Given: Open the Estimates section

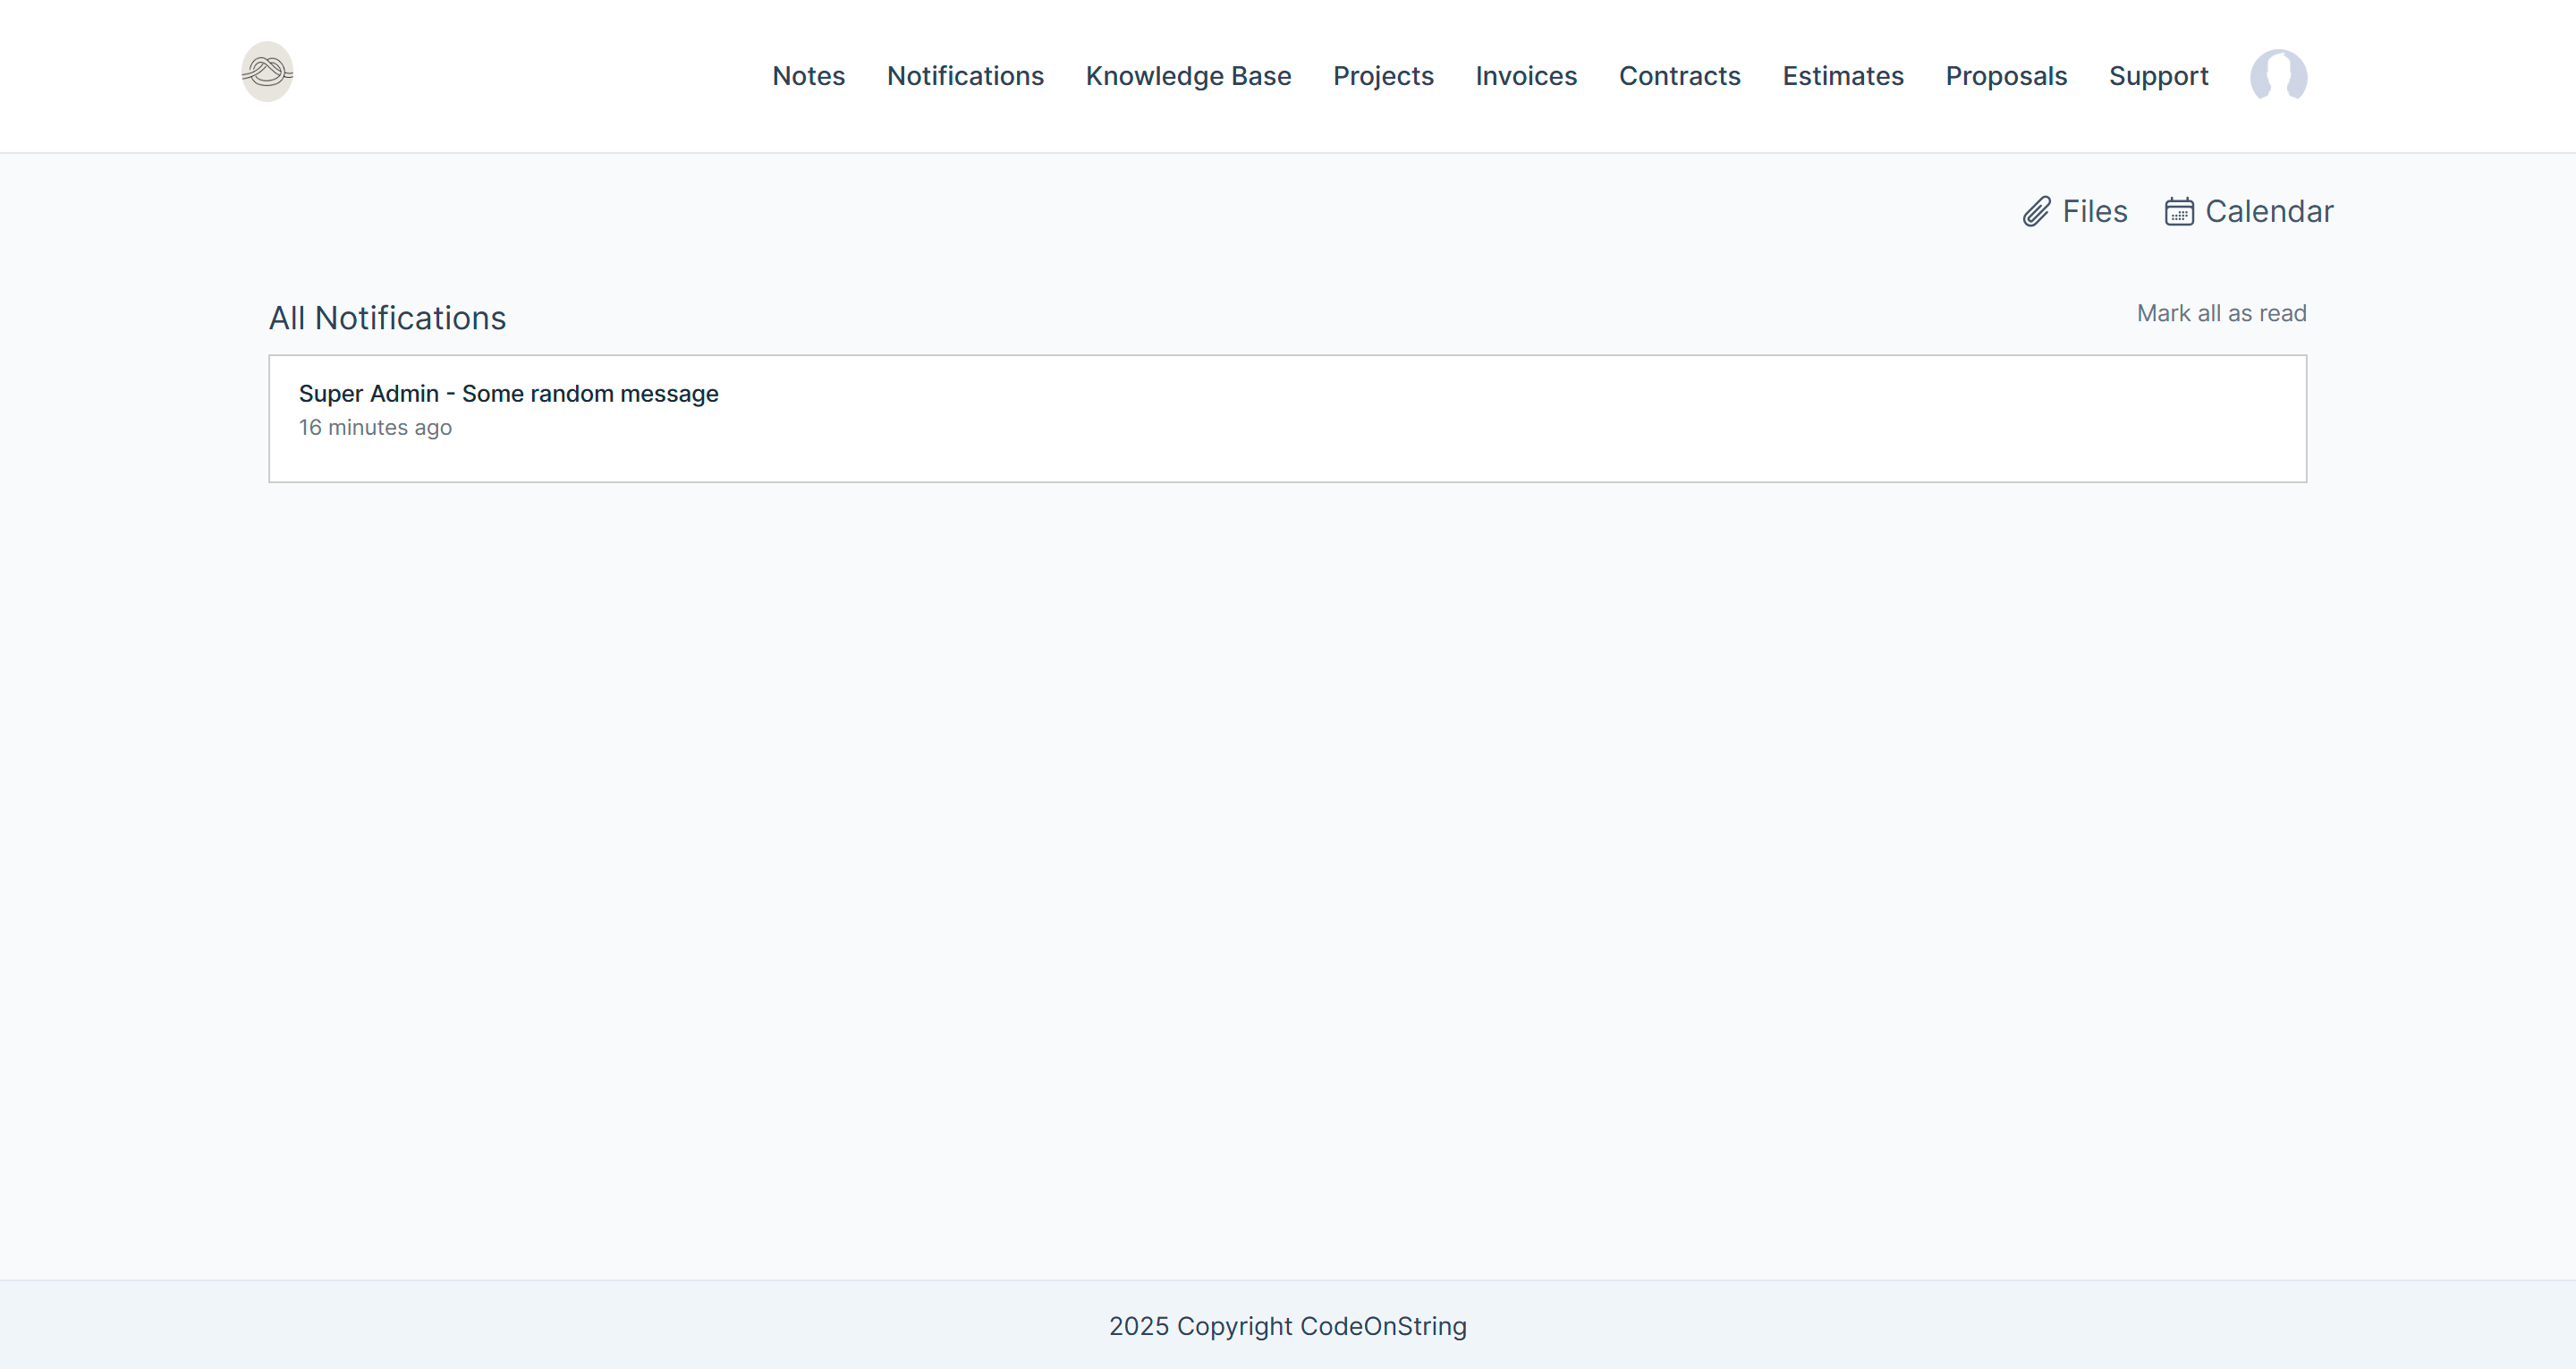Looking at the screenshot, I should pyautogui.click(x=1842, y=76).
